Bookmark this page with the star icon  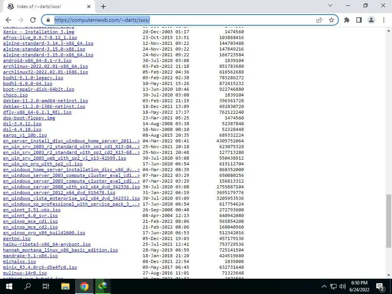[332, 20]
